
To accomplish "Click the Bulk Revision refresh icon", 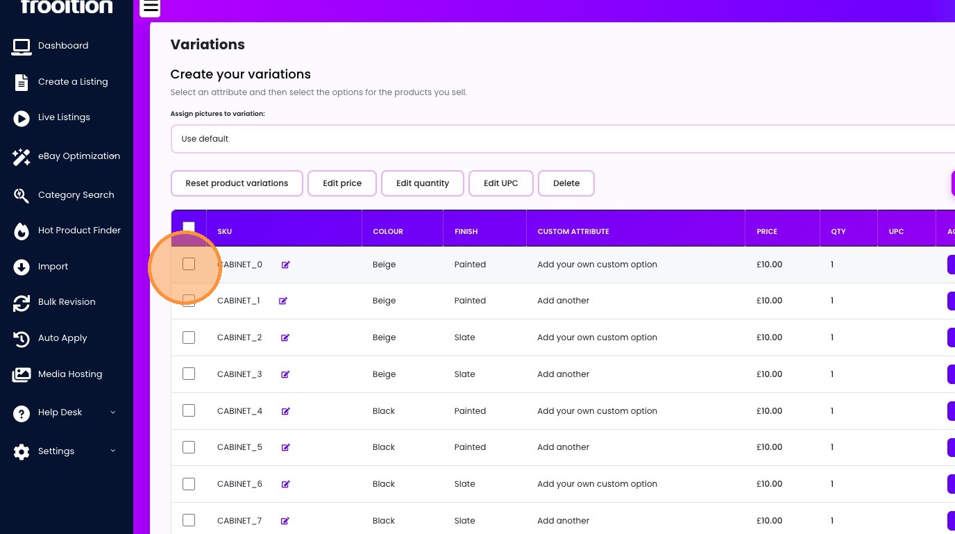I will point(22,303).
